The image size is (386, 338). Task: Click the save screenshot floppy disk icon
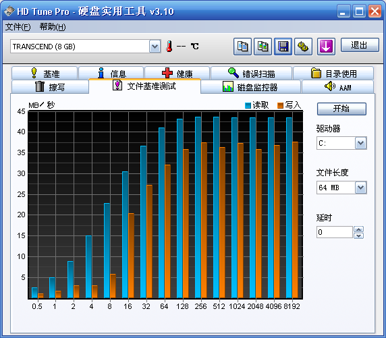click(283, 47)
